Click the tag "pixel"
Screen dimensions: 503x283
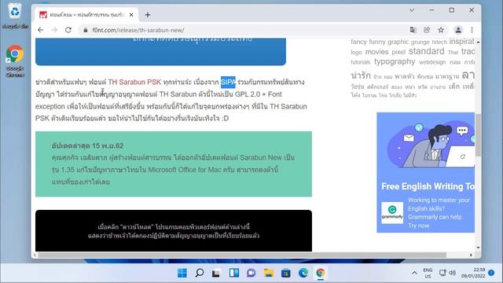398,52
